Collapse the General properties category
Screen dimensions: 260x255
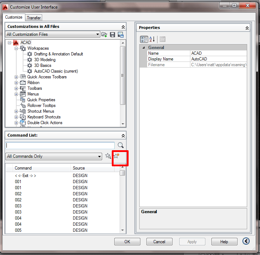(x=144, y=48)
